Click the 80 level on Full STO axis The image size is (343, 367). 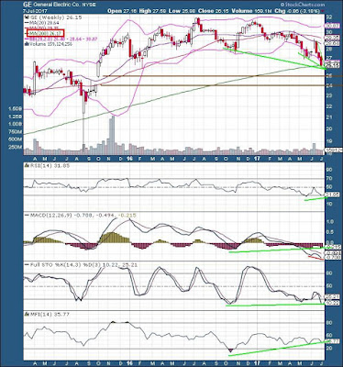pos(329,273)
